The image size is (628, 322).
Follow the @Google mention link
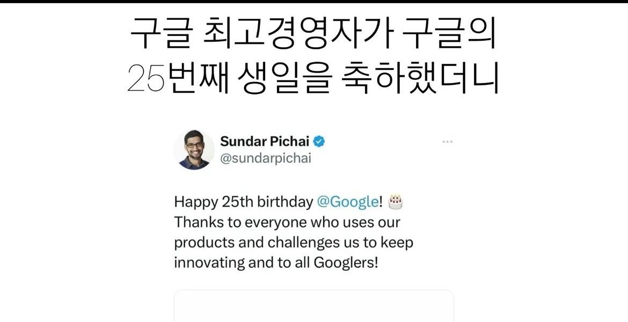click(x=348, y=202)
